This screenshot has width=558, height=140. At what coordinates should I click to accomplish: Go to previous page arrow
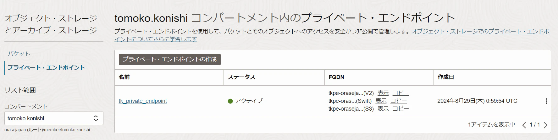point(524,125)
